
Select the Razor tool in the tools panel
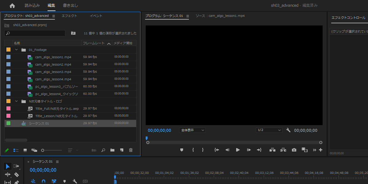click(17, 174)
